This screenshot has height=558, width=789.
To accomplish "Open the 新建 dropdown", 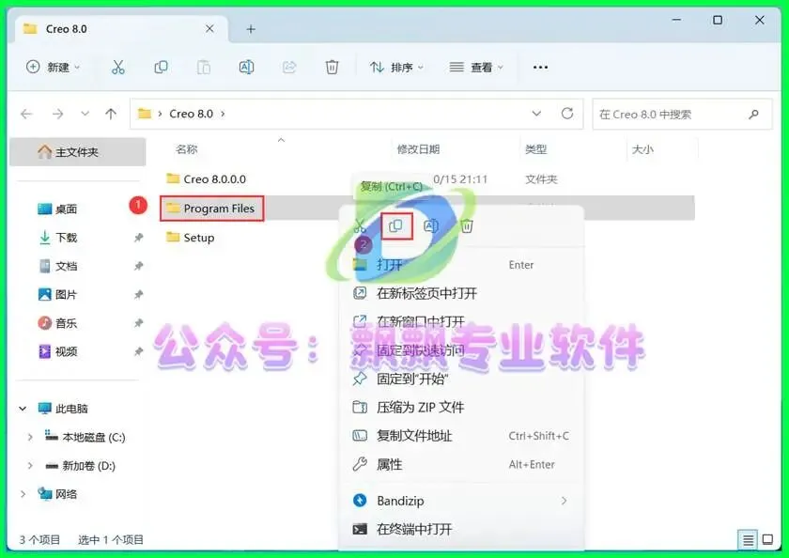I will pos(53,67).
